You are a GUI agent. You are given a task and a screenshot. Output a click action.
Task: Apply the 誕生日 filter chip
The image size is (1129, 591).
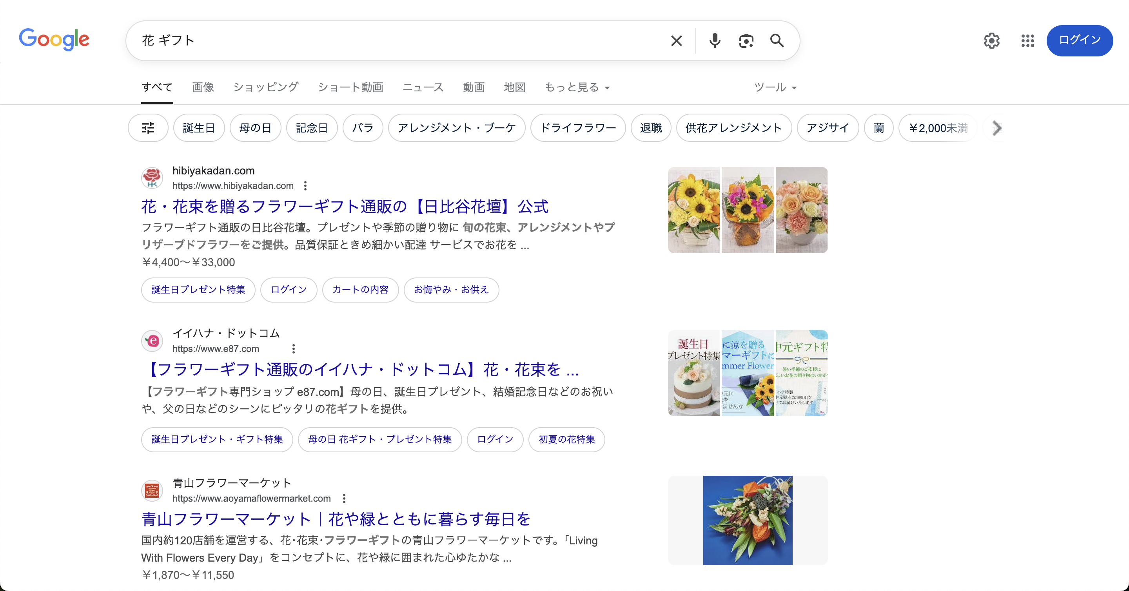click(x=199, y=128)
